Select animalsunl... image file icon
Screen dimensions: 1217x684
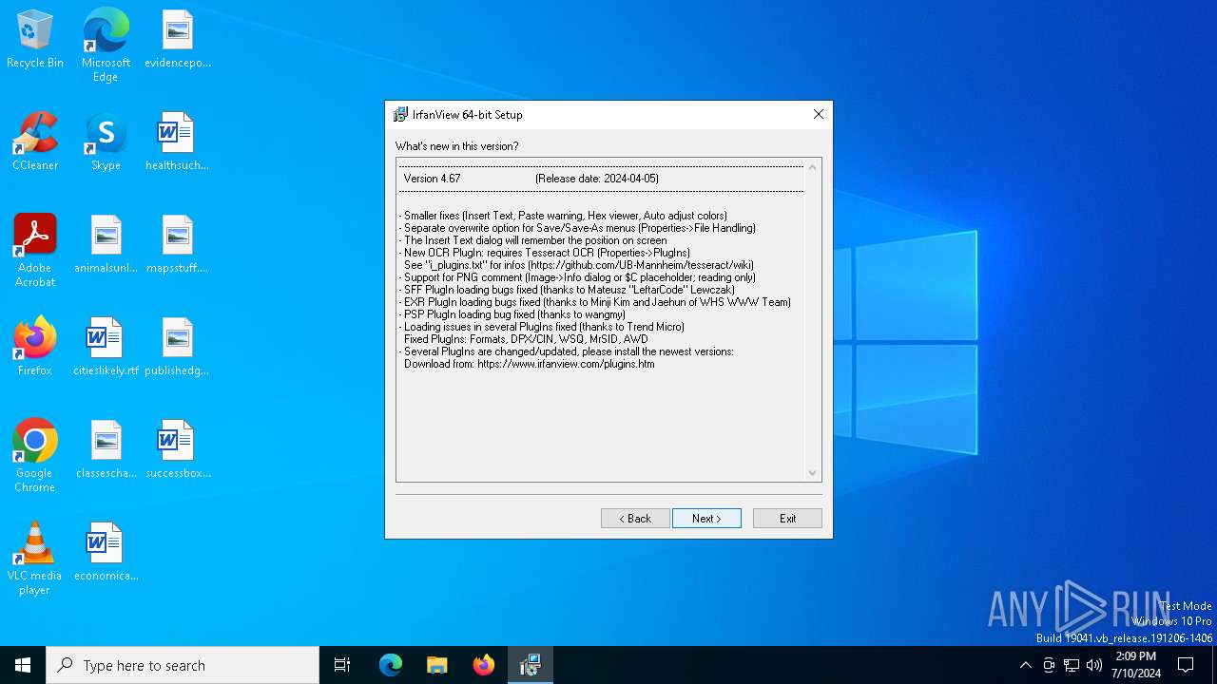106,244
